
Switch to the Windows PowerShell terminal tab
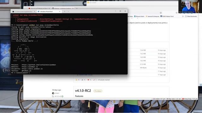click(x=49, y=12)
